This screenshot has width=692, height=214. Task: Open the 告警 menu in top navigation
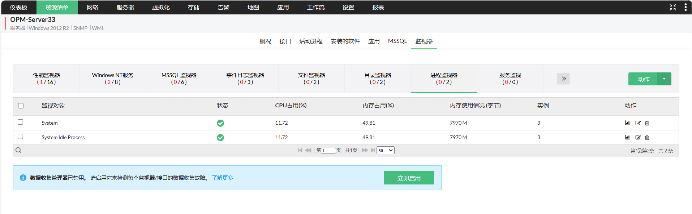pyautogui.click(x=223, y=7)
